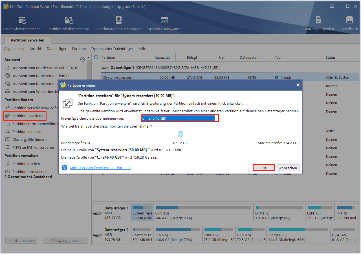Open Speicher-Analysator
The height and width of the screenshot is (254, 361).
coord(164,24)
